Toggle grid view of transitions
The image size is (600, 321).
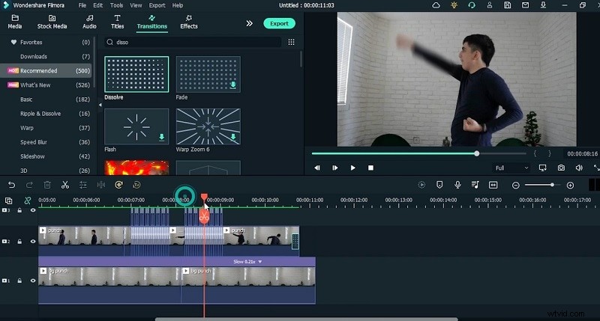tap(291, 42)
